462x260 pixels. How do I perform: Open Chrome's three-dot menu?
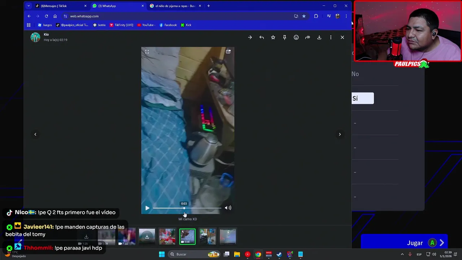(346, 16)
